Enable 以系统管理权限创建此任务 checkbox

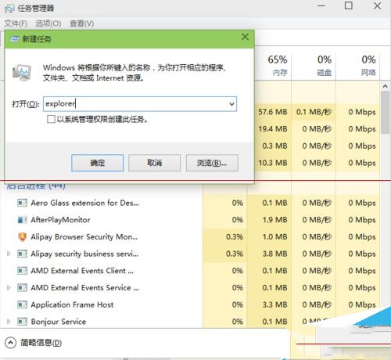51,119
